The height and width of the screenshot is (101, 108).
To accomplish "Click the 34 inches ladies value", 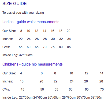I will coord(69,39).
